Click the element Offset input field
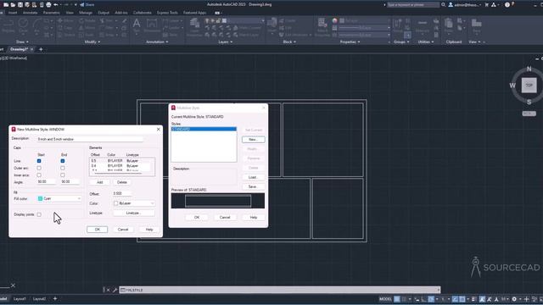Viewport: 543px width, 305px height. (x=121, y=194)
